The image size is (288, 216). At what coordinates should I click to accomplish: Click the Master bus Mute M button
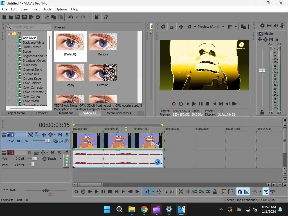[x=271, y=39]
